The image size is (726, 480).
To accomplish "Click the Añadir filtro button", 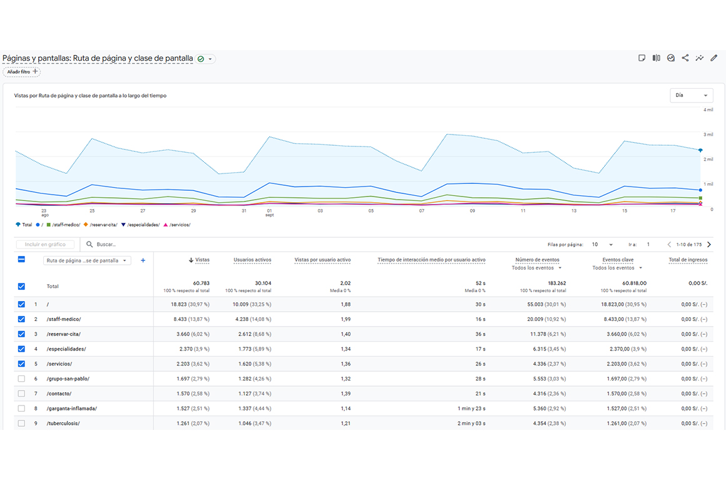I will pyautogui.click(x=22, y=72).
